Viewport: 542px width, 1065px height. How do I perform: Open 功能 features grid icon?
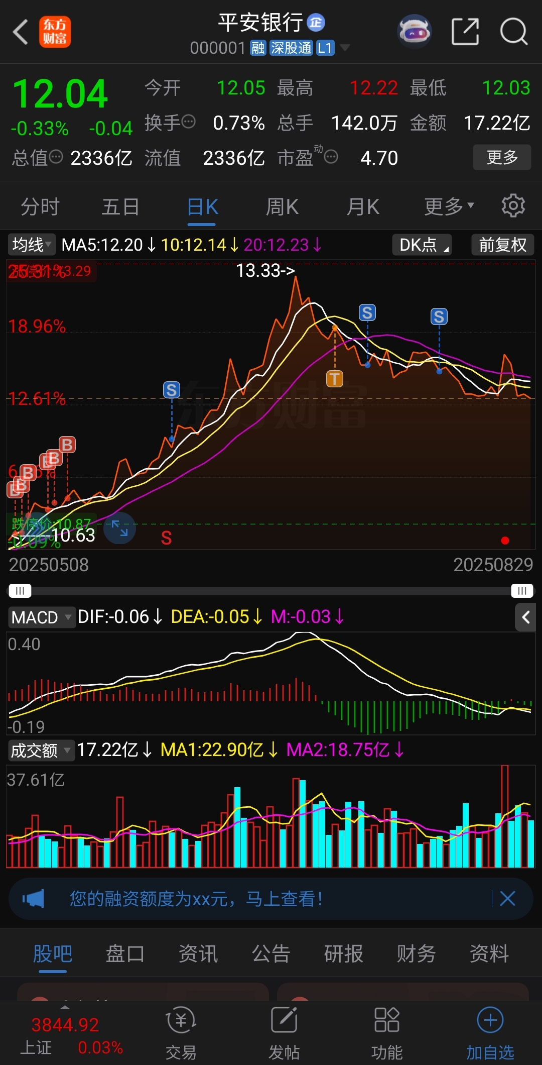tap(387, 1033)
